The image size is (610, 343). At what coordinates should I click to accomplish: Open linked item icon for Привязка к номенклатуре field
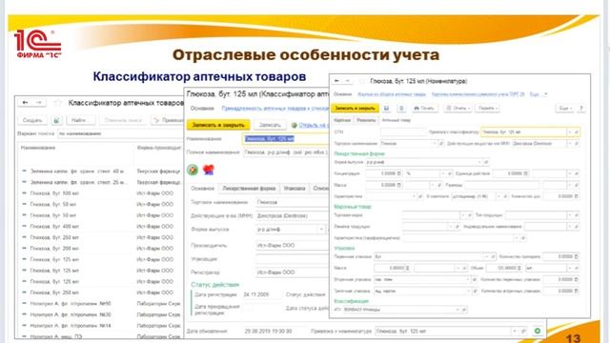pos(523,332)
